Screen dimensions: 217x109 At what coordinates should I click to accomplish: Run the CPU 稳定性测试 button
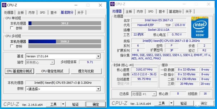52,71
